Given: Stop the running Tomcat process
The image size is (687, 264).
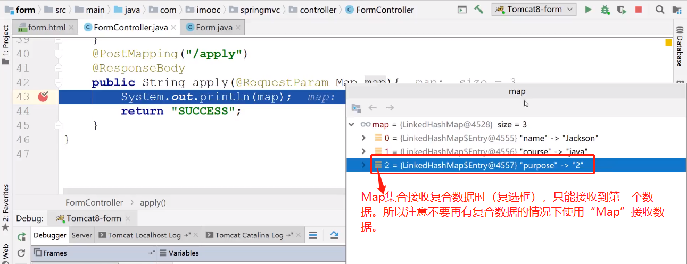Looking at the screenshot, I should pyautogui.click(x=639, y=10).
